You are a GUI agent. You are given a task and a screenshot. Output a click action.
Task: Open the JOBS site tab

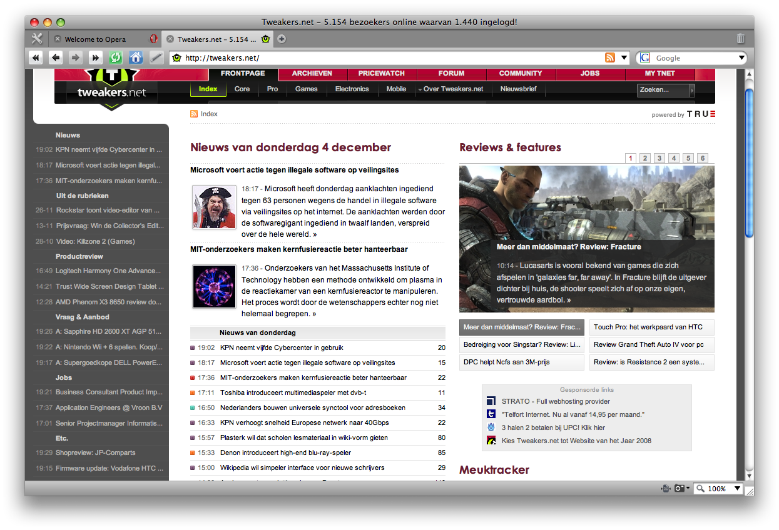(590, 74)
